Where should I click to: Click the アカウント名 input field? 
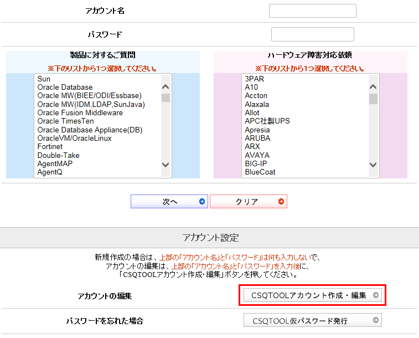tap(312, 11)
